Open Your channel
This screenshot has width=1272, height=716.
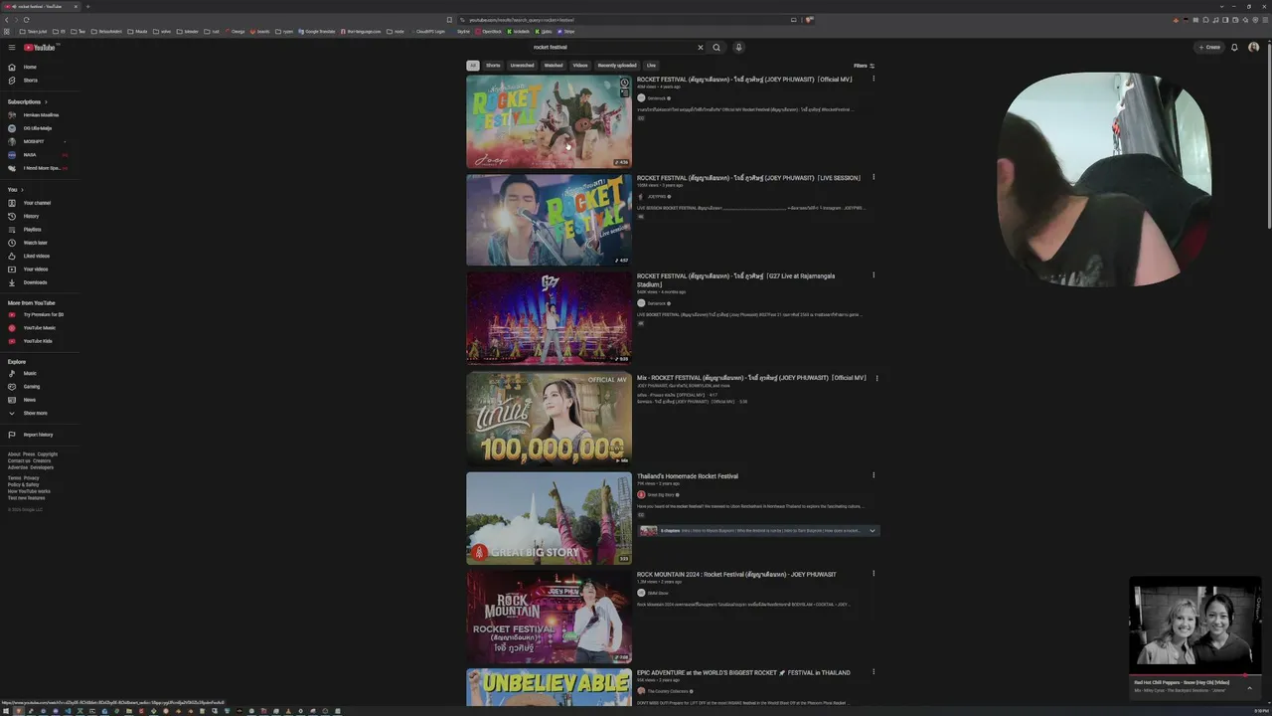pos(40,203)
